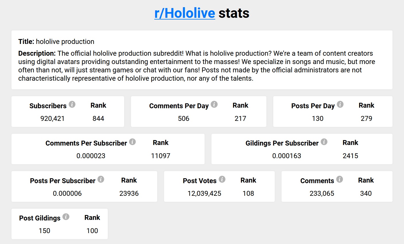Select the total comments value 233,065
The width and height of the screenshot is (404, 244).
322,193
